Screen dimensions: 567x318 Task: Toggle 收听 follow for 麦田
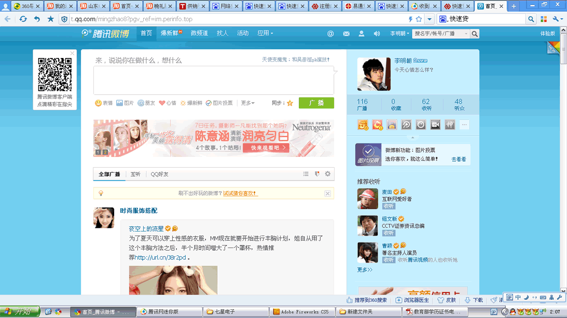(x=389, y=206)
